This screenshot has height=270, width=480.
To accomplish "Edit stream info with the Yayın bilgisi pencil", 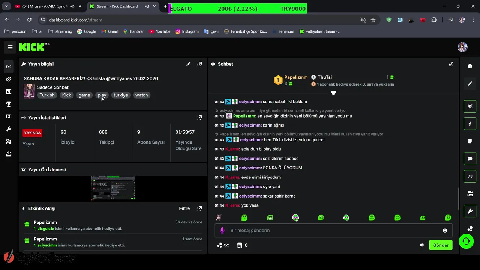I will coord(188,64).
